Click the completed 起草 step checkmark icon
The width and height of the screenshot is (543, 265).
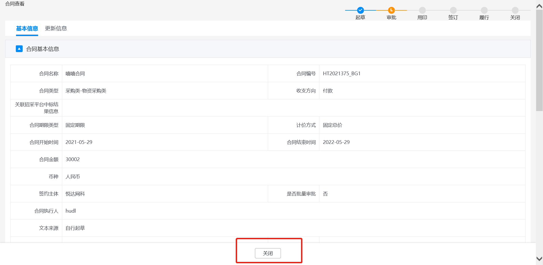[360, 10]
